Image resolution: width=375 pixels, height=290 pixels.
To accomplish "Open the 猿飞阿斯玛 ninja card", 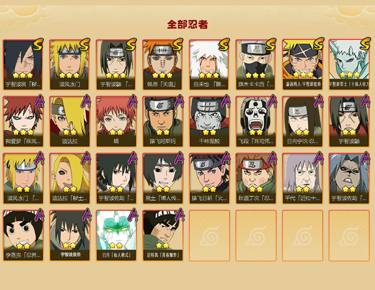I will coord(163,122).
